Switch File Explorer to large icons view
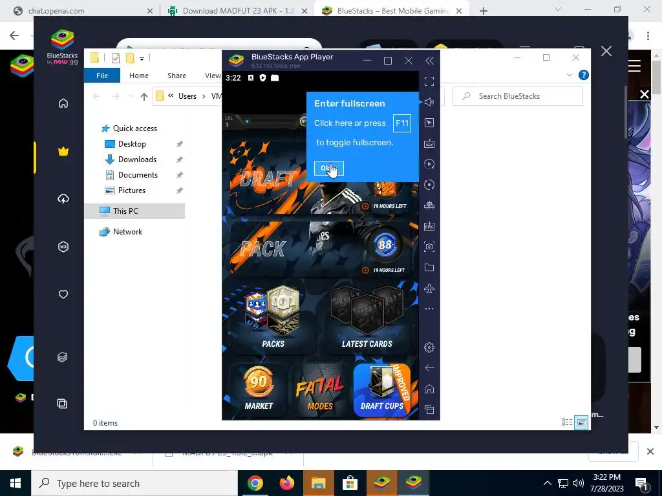The width and height of the screenshot is (662, 496). click(x=581, y=422)
